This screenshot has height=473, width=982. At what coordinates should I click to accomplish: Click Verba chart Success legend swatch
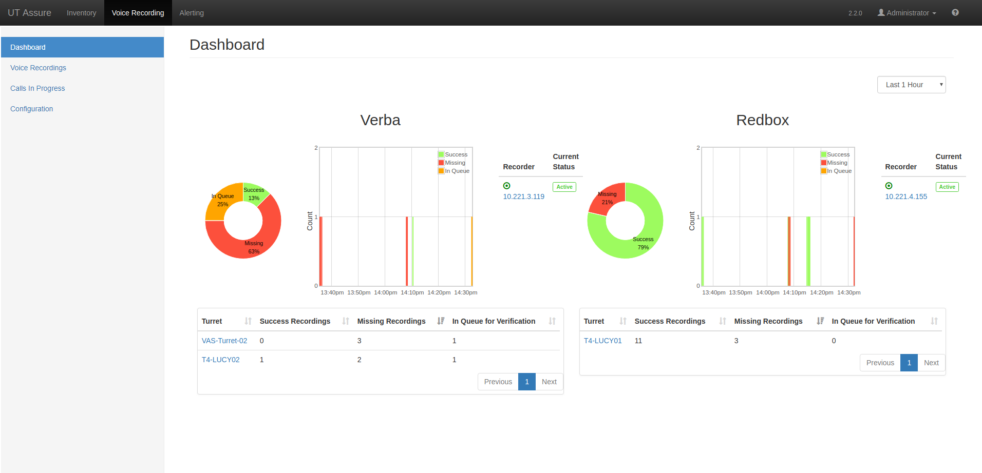pyautogui.click(x=441, y=154)
